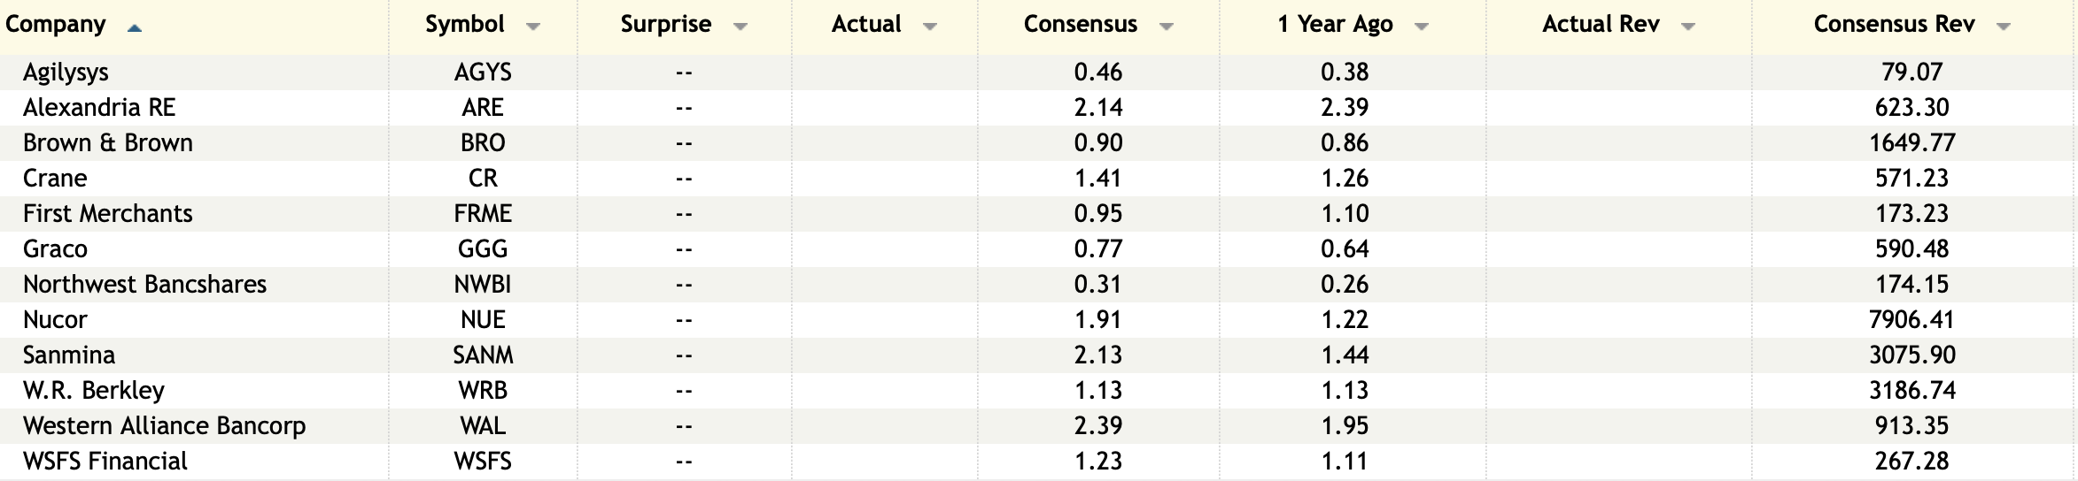Open Western Alliance Bancorp row
Screen dimensions: 2078x481
164,425
